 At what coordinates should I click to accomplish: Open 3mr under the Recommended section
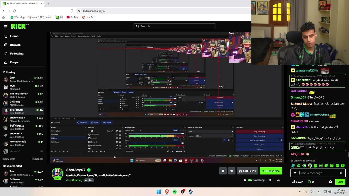click(23, 173)
